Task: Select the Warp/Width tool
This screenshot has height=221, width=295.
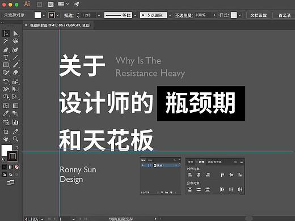Action: [x=6, y=89]
